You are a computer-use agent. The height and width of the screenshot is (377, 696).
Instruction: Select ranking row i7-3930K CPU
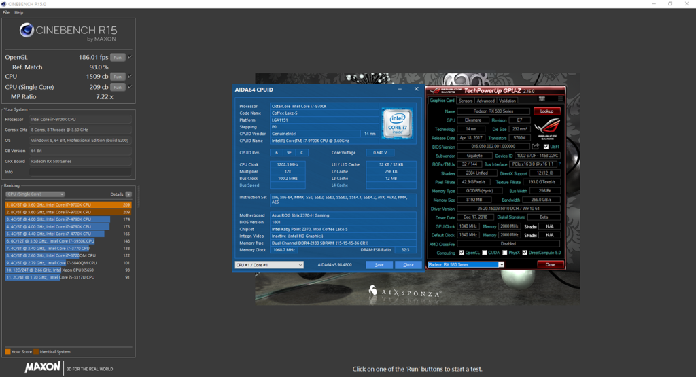pos(68,241)
